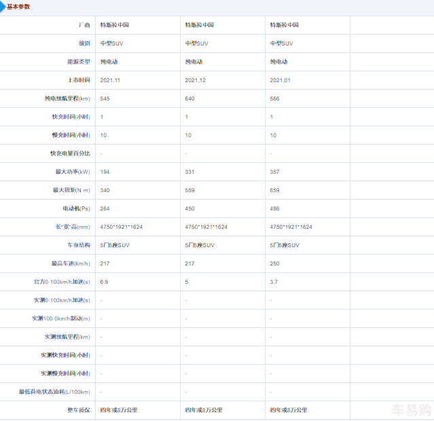The height and width of the screenshot is (421, 434).
Task: Click the range value 566
Action: pos(274,98)
